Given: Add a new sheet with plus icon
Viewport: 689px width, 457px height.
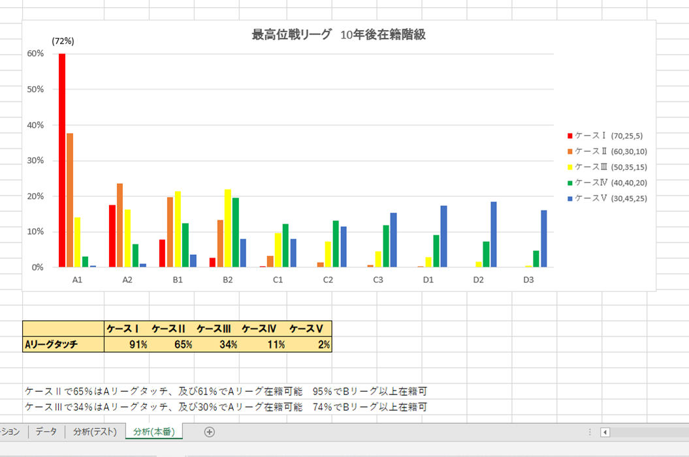Looking at the screenshot, I should (x=210, y=432).
